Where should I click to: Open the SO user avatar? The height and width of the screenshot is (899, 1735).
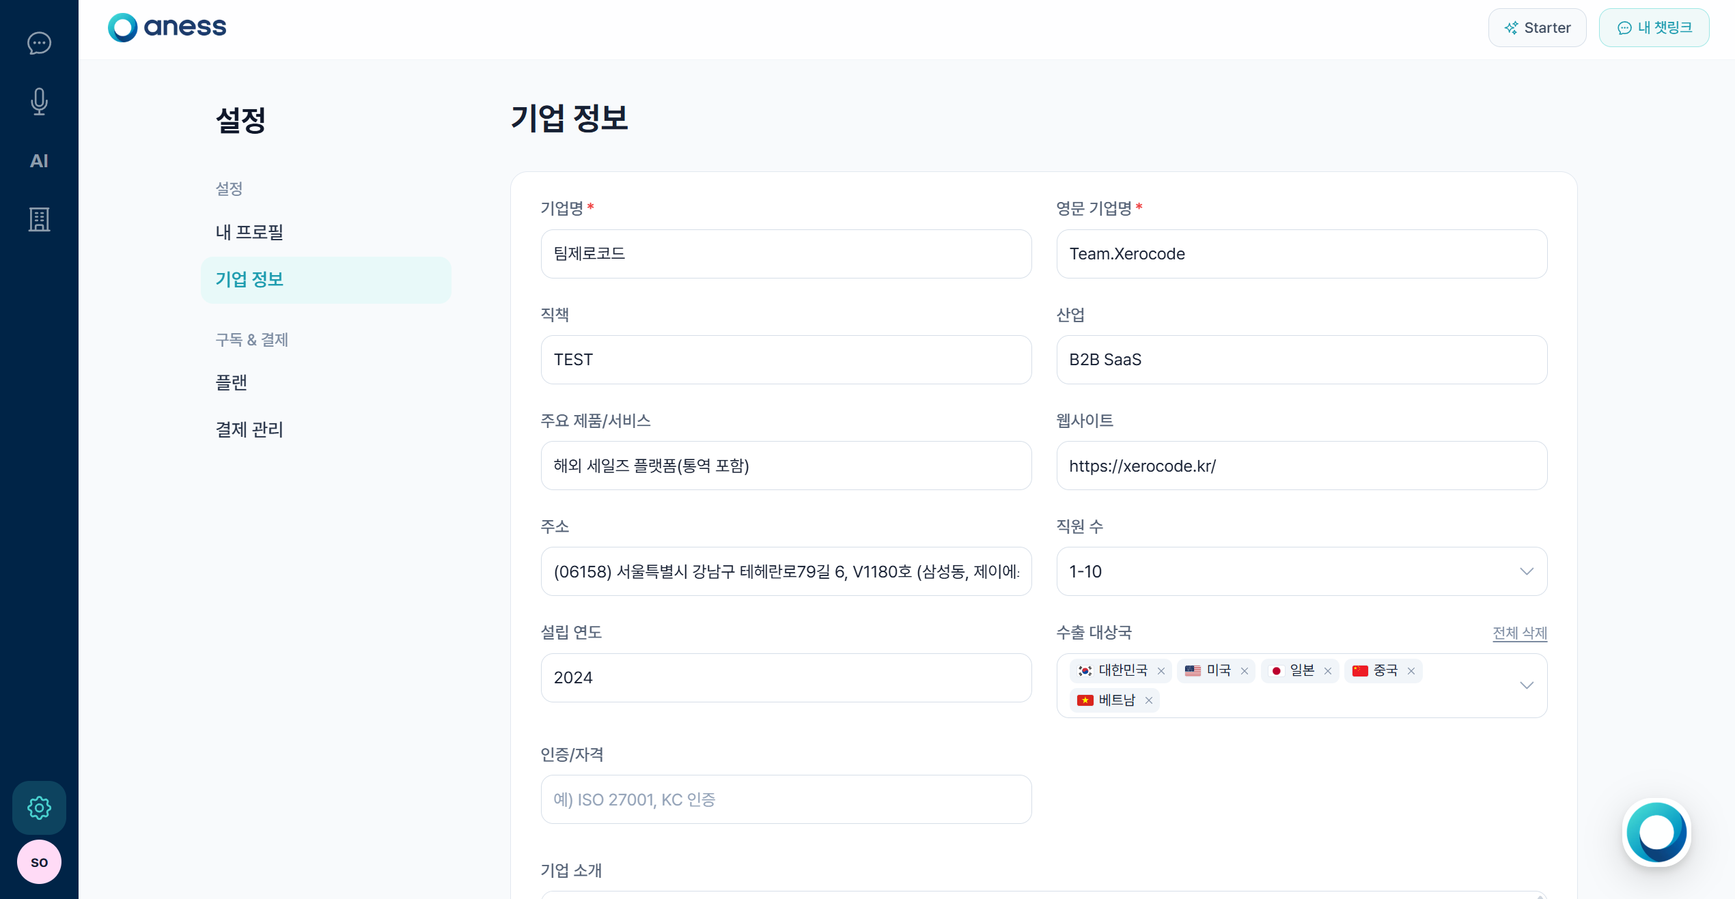coord(39,862)
